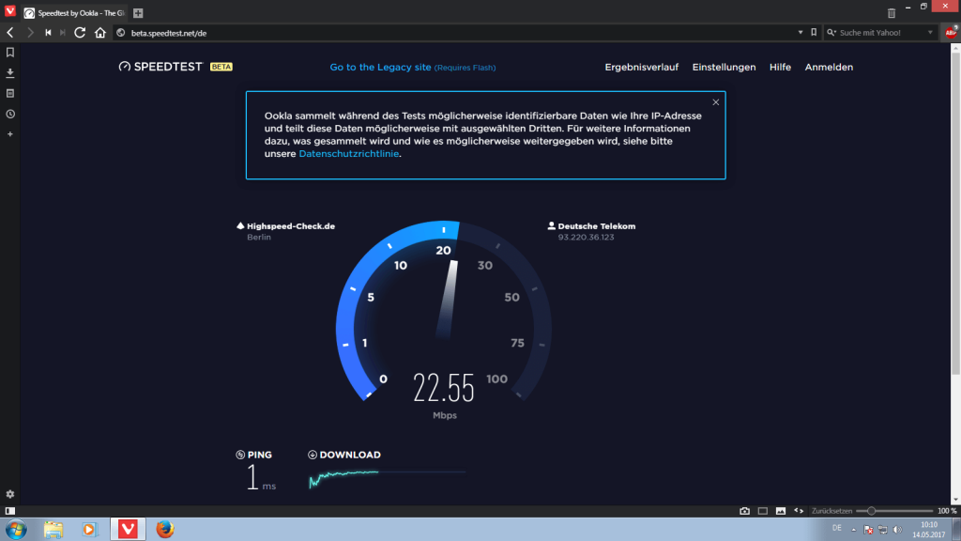This screenshot has width=961, height=541.
Task: Open Einstellungen menu item
Action: (724, 67)
